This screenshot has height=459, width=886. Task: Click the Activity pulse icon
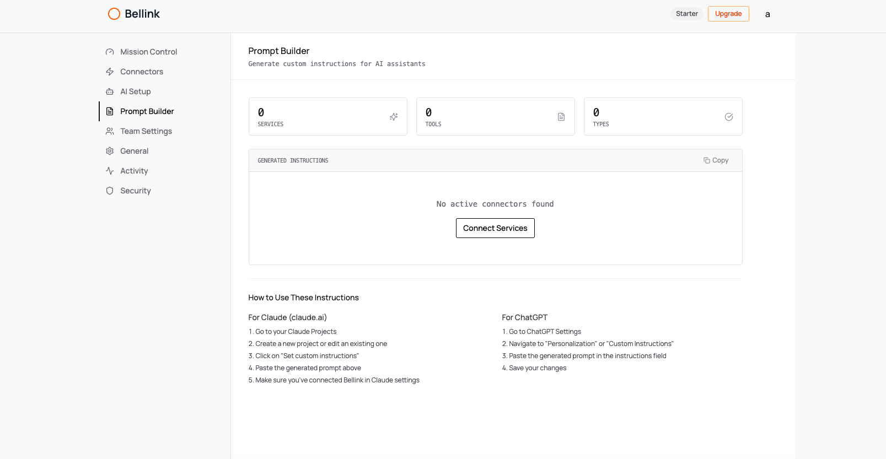tap(110, 171)
